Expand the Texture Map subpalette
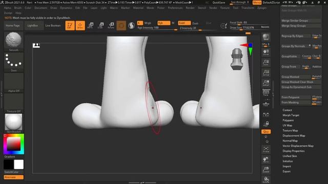Viewport: 328px width, 184px height. point(290,131)
